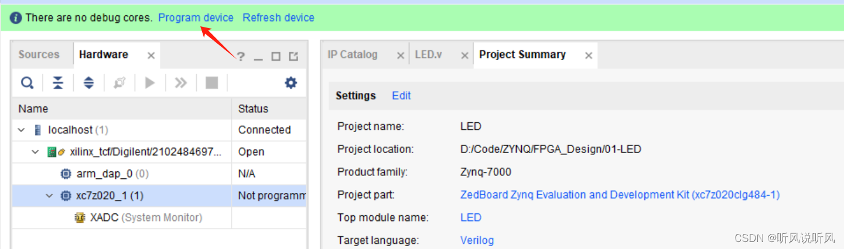
Task: Open Hardware panel settings gear
Action: pos(291,83)
